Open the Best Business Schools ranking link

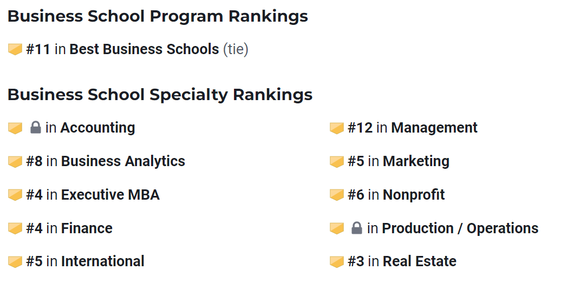tap(144, 49)
